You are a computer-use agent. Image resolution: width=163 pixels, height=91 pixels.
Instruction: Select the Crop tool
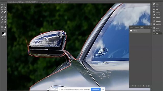pos(2,10)
